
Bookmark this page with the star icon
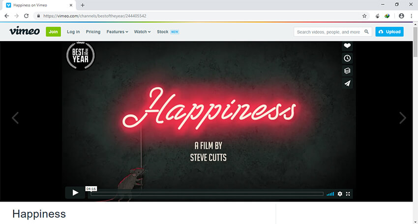coord(364,16)
